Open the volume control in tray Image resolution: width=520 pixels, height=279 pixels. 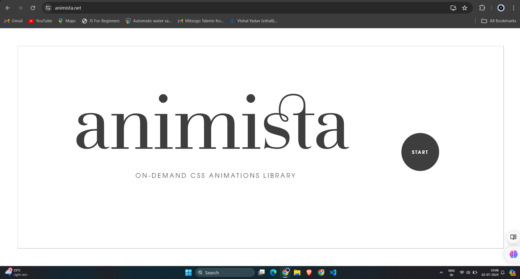pos(468,272)
